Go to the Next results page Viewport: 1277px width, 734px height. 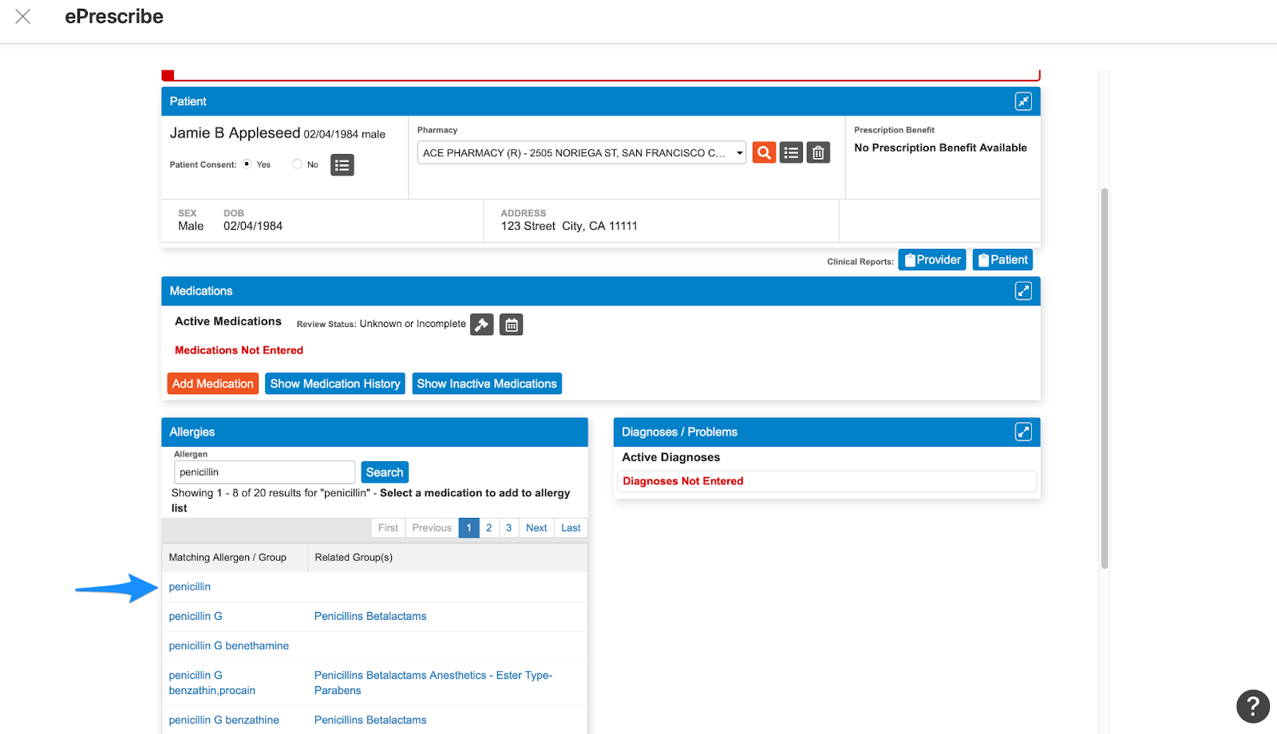[x=536, y=528]
